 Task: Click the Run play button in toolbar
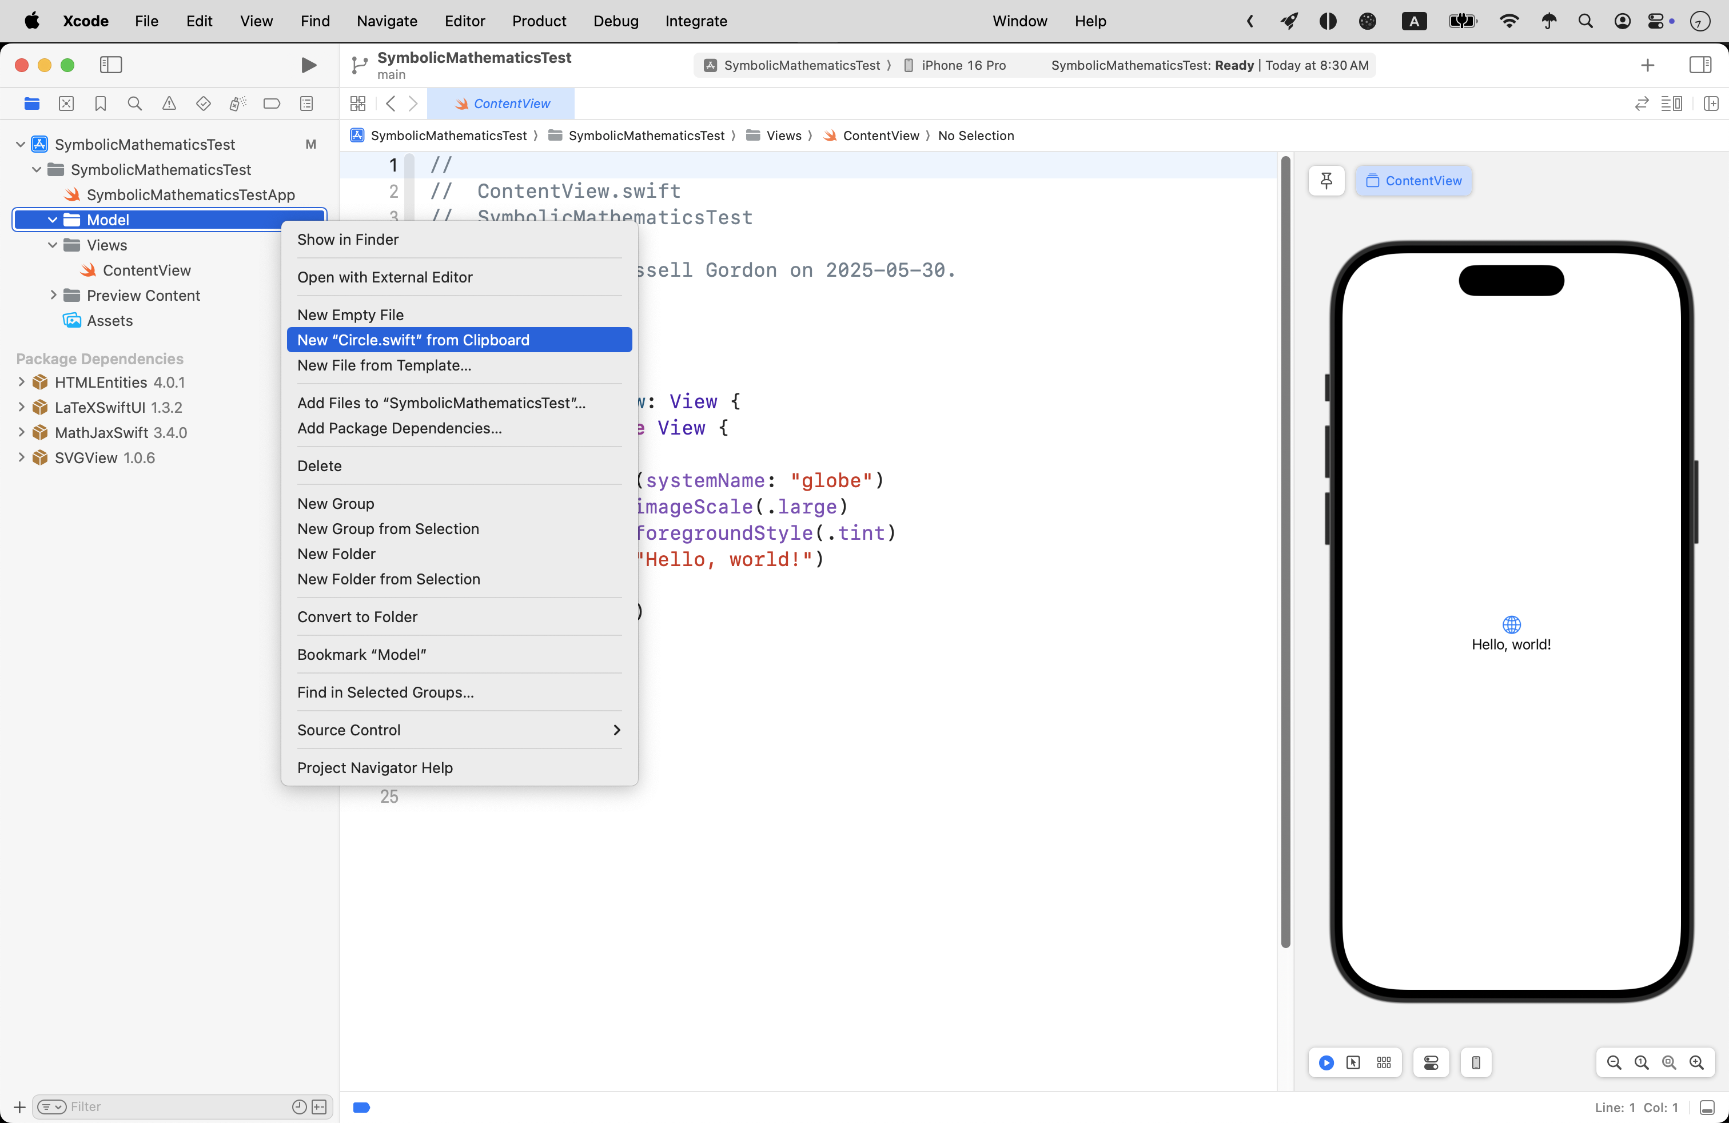(308, 65)
